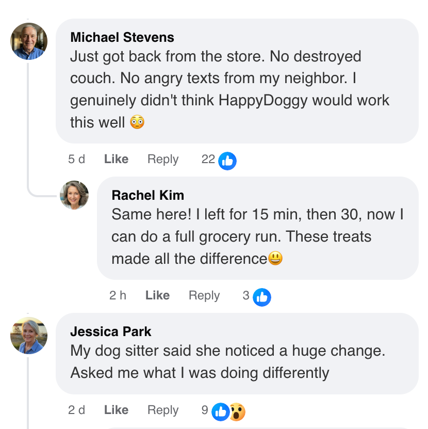Click the 5 d timestamp
This screenshot has height=429, width=428.
[76, 160]
